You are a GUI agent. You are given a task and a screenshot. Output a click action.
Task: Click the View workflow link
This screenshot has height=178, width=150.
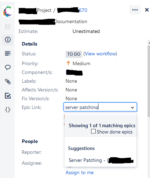pyautogui.click(x=100, y=54)
